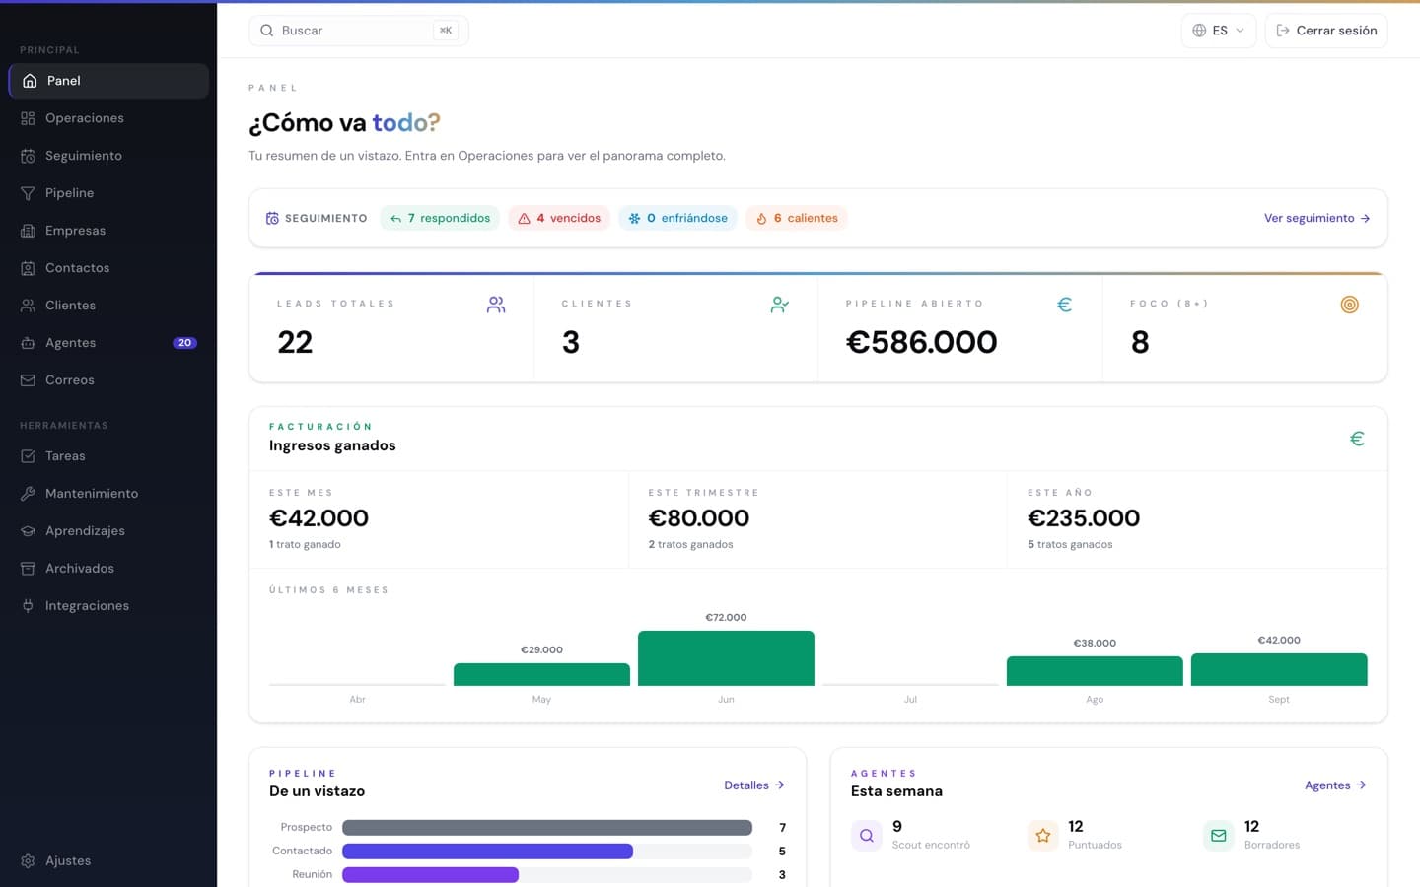Click the euro icon in Facturación header
This screenshot has width=1420, height=887.
point(1357,439)
